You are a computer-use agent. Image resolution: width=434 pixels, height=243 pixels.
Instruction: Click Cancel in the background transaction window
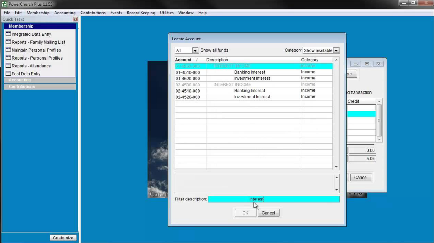[x=361, y=177]
